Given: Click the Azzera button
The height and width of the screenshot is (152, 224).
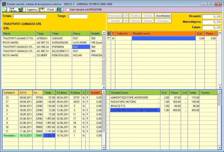Looking at the screenshot, I should click(x=148, y=21).
